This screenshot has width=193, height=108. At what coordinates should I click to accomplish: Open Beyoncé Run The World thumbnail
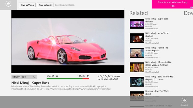pos(137,96)
